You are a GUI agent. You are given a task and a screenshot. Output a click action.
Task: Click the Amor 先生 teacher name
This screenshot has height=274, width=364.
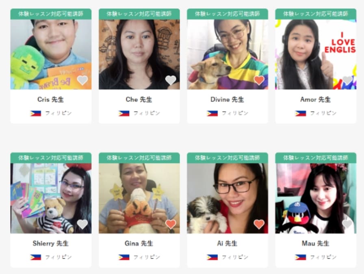pyautogui.click(x=316, y=100)
